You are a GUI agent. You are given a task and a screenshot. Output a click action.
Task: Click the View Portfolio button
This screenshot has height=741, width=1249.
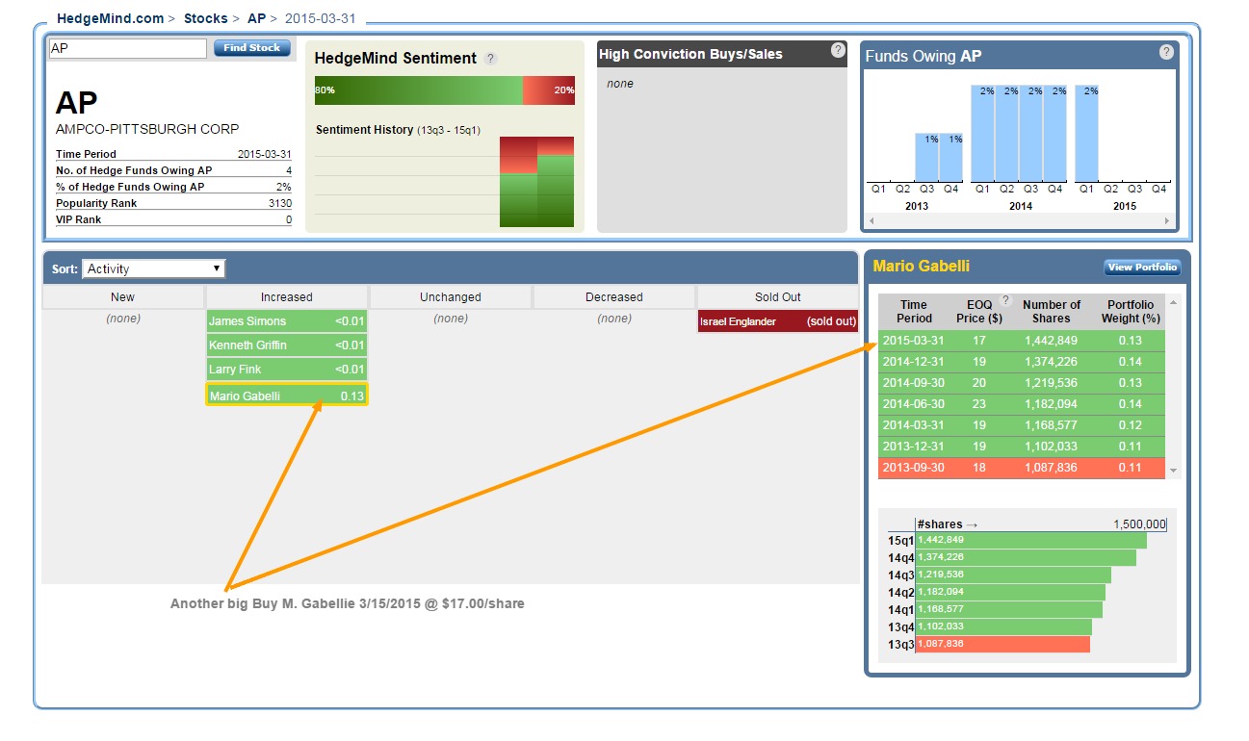click(x=1142, y=268)
